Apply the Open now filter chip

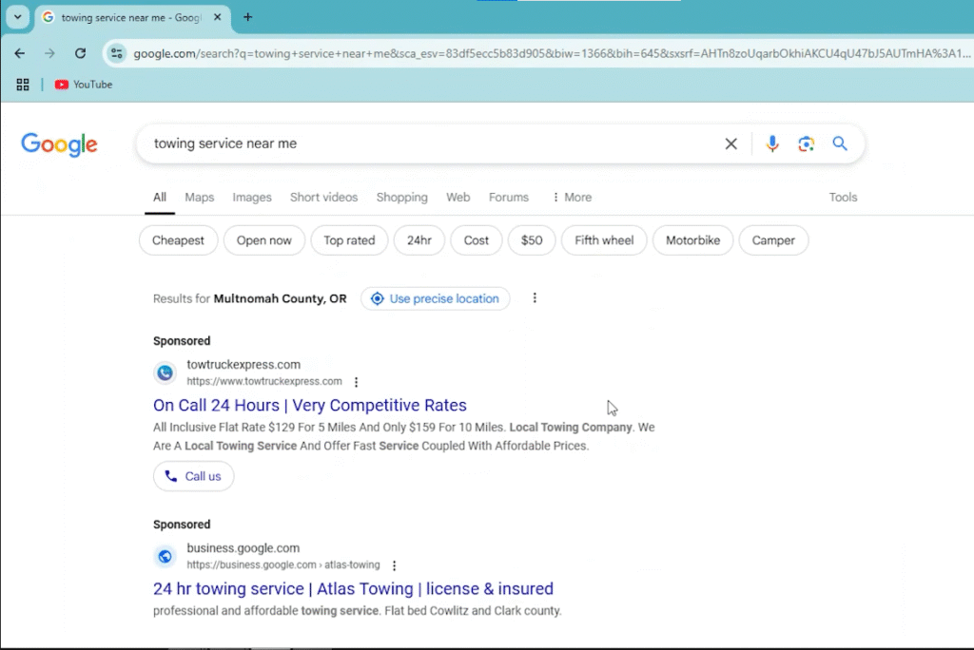[264, 240]
